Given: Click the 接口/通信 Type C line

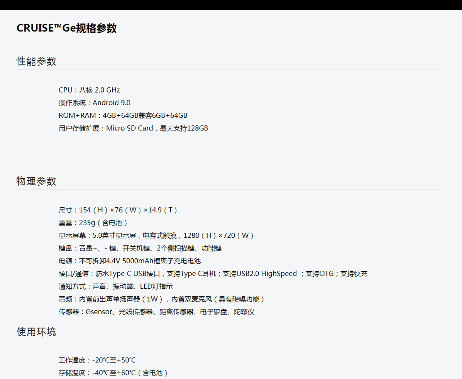Looking at the screenshot, I should point(213,274).
